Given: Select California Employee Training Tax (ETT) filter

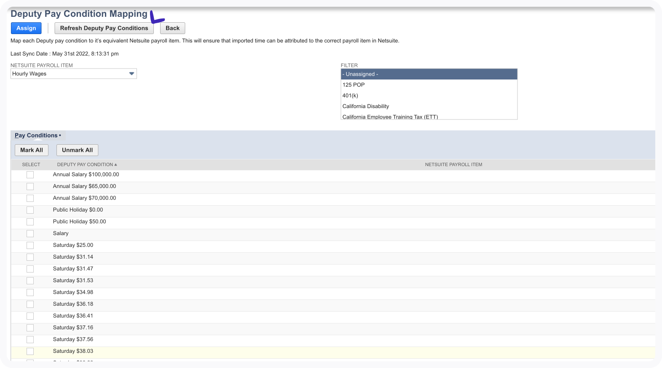Looking at the screenshot, I should coord(429,116).
